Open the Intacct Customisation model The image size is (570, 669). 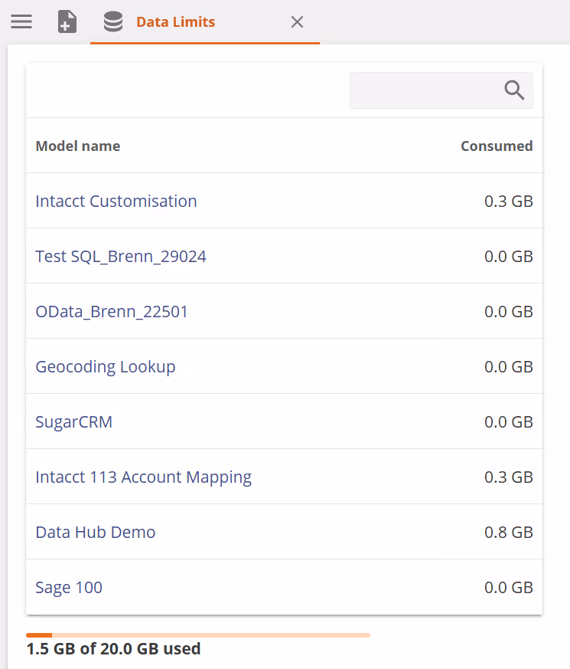tap(116, 201)
